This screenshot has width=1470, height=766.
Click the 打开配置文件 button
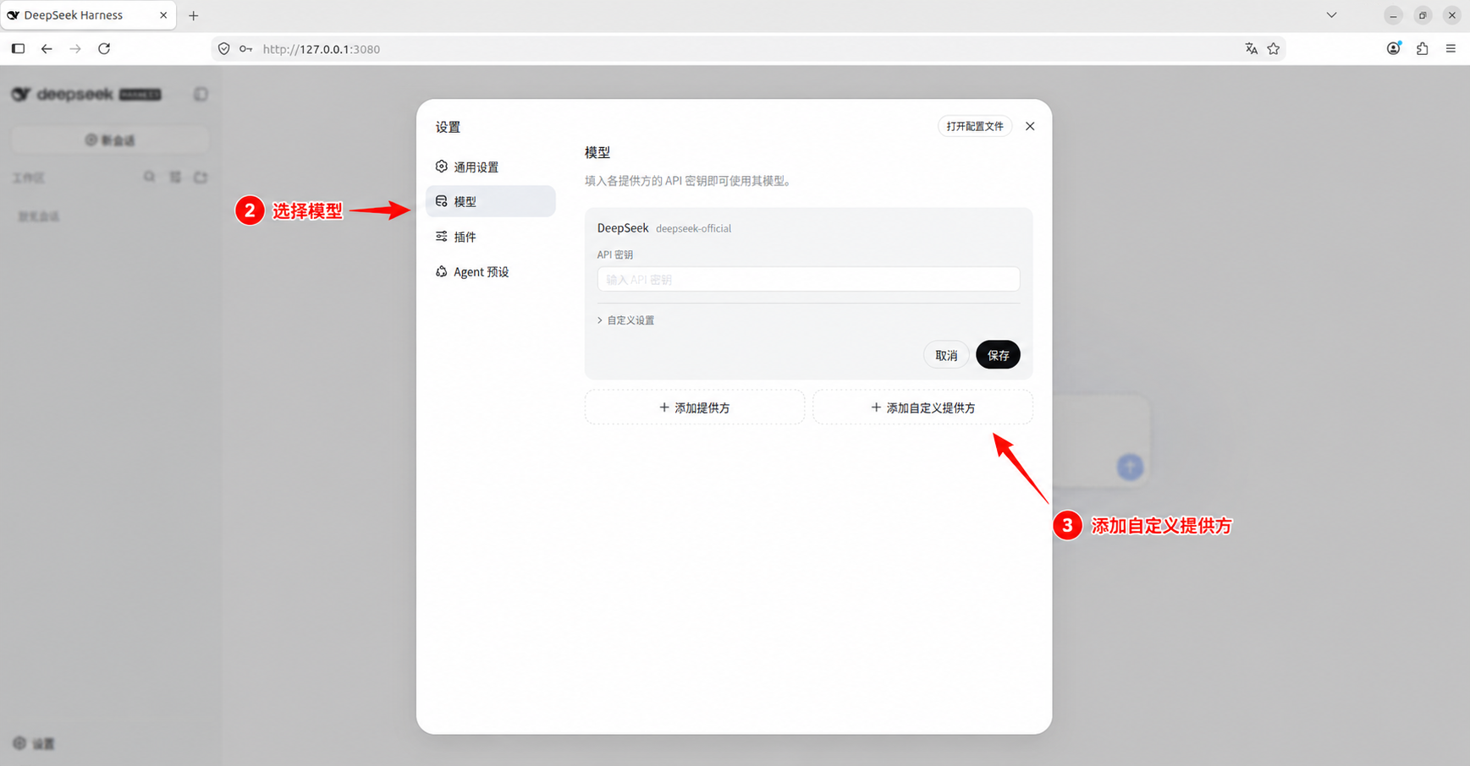[x=975, y=126]
